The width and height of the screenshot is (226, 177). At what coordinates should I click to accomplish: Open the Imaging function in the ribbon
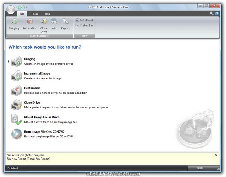(x=14, y=24)
